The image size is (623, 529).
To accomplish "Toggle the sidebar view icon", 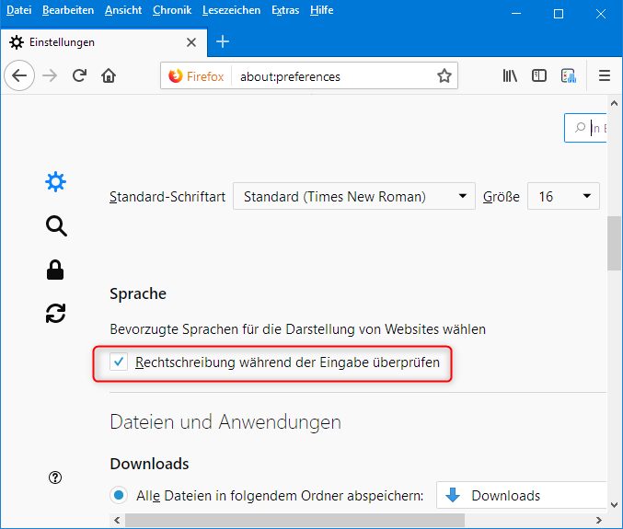I will (x=539, y=76).
